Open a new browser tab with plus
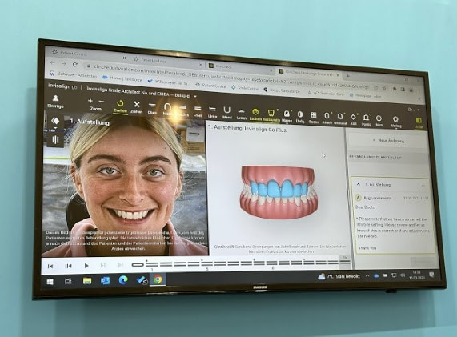The image size is (457, 337). [348, 76]
